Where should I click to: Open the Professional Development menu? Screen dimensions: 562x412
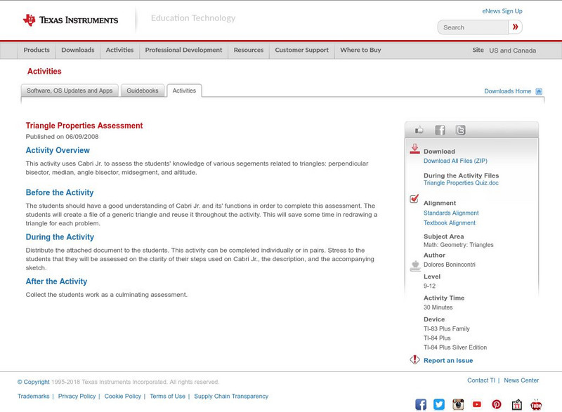click(183, 50)
